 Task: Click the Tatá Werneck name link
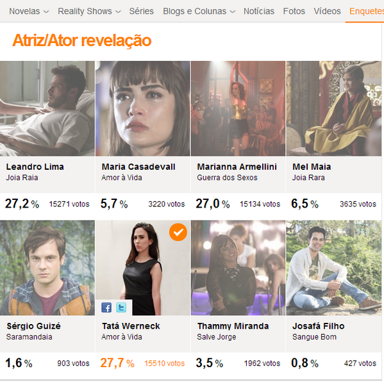(x=131, y=326)
